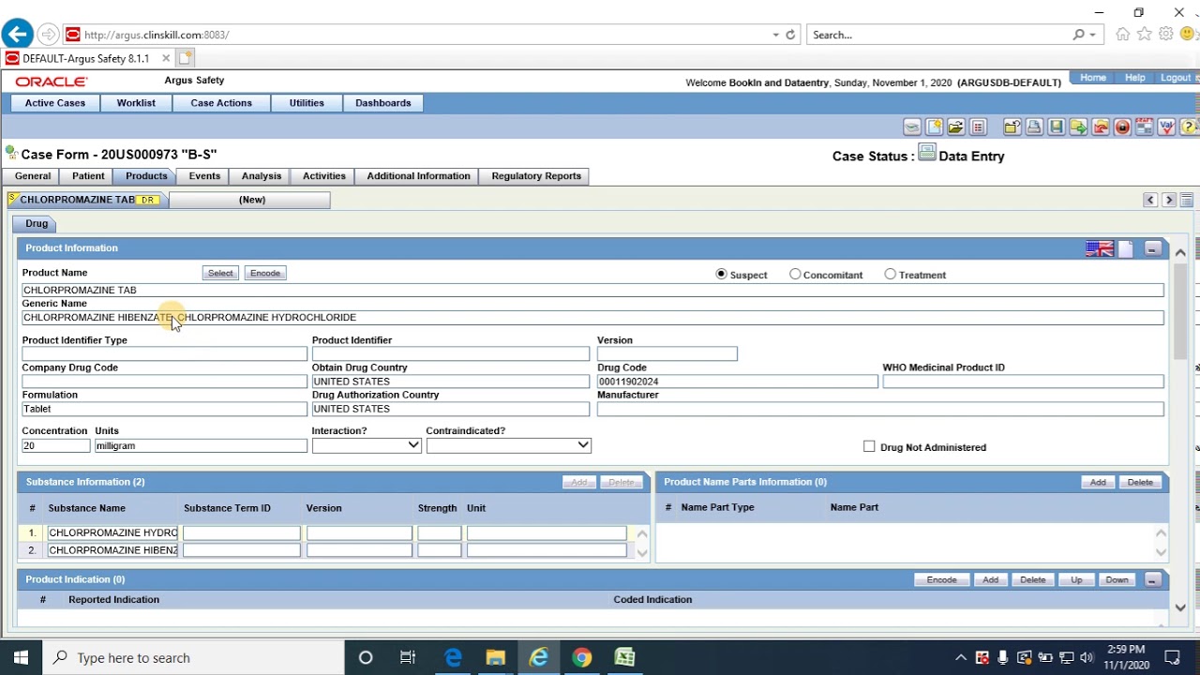
Task: Select the Concomitant radio button
Action: 795,275
